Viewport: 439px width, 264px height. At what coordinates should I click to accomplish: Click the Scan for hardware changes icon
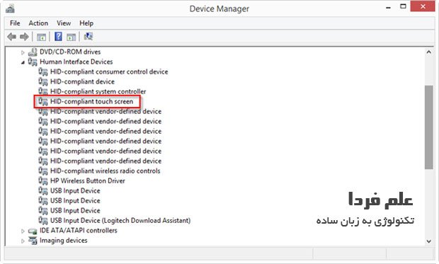click(89, 36)
